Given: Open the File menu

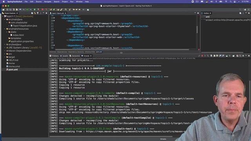Looking at the screenshot, I should coord(26,2).
